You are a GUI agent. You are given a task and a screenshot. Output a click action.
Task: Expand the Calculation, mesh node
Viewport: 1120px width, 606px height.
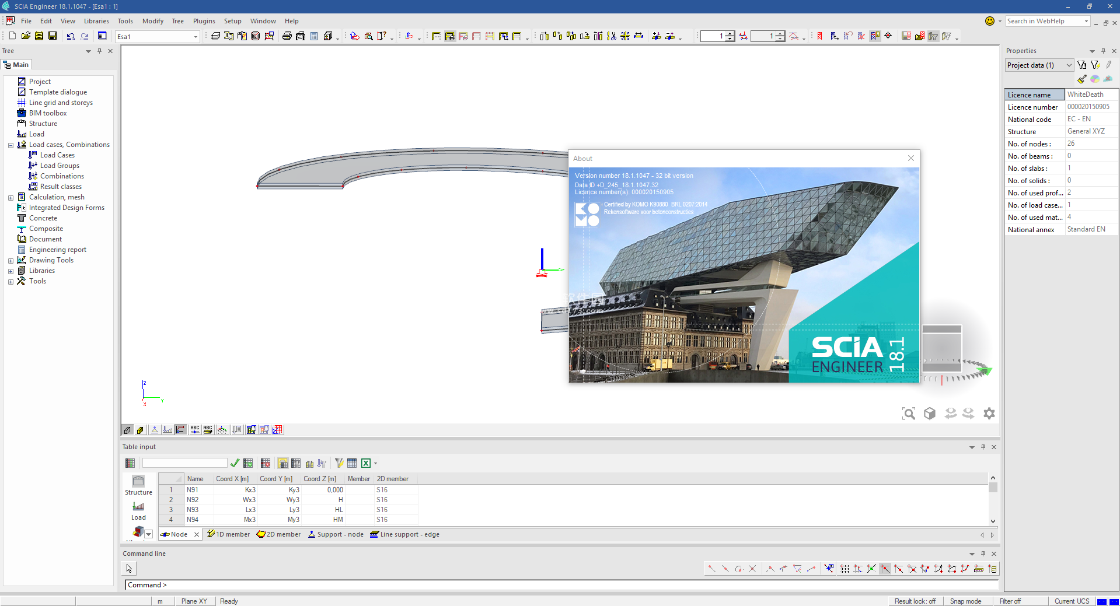coord(11,198)
